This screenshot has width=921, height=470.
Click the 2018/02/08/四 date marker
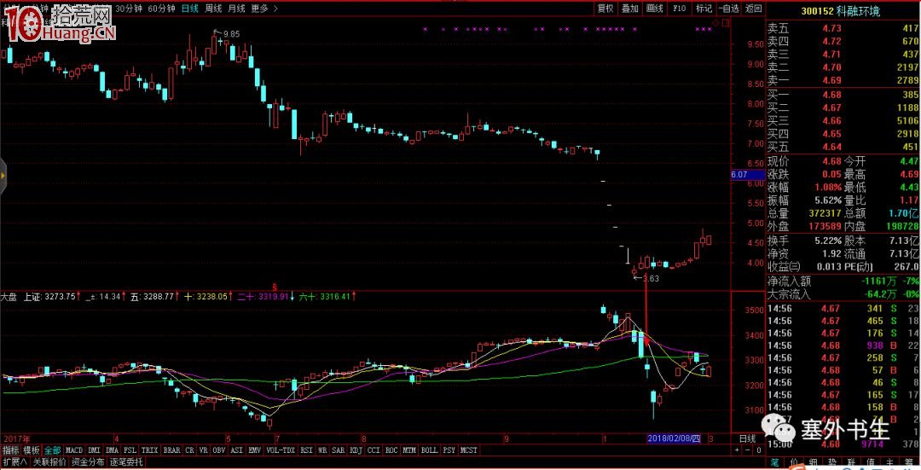click(x=675, y=438)
